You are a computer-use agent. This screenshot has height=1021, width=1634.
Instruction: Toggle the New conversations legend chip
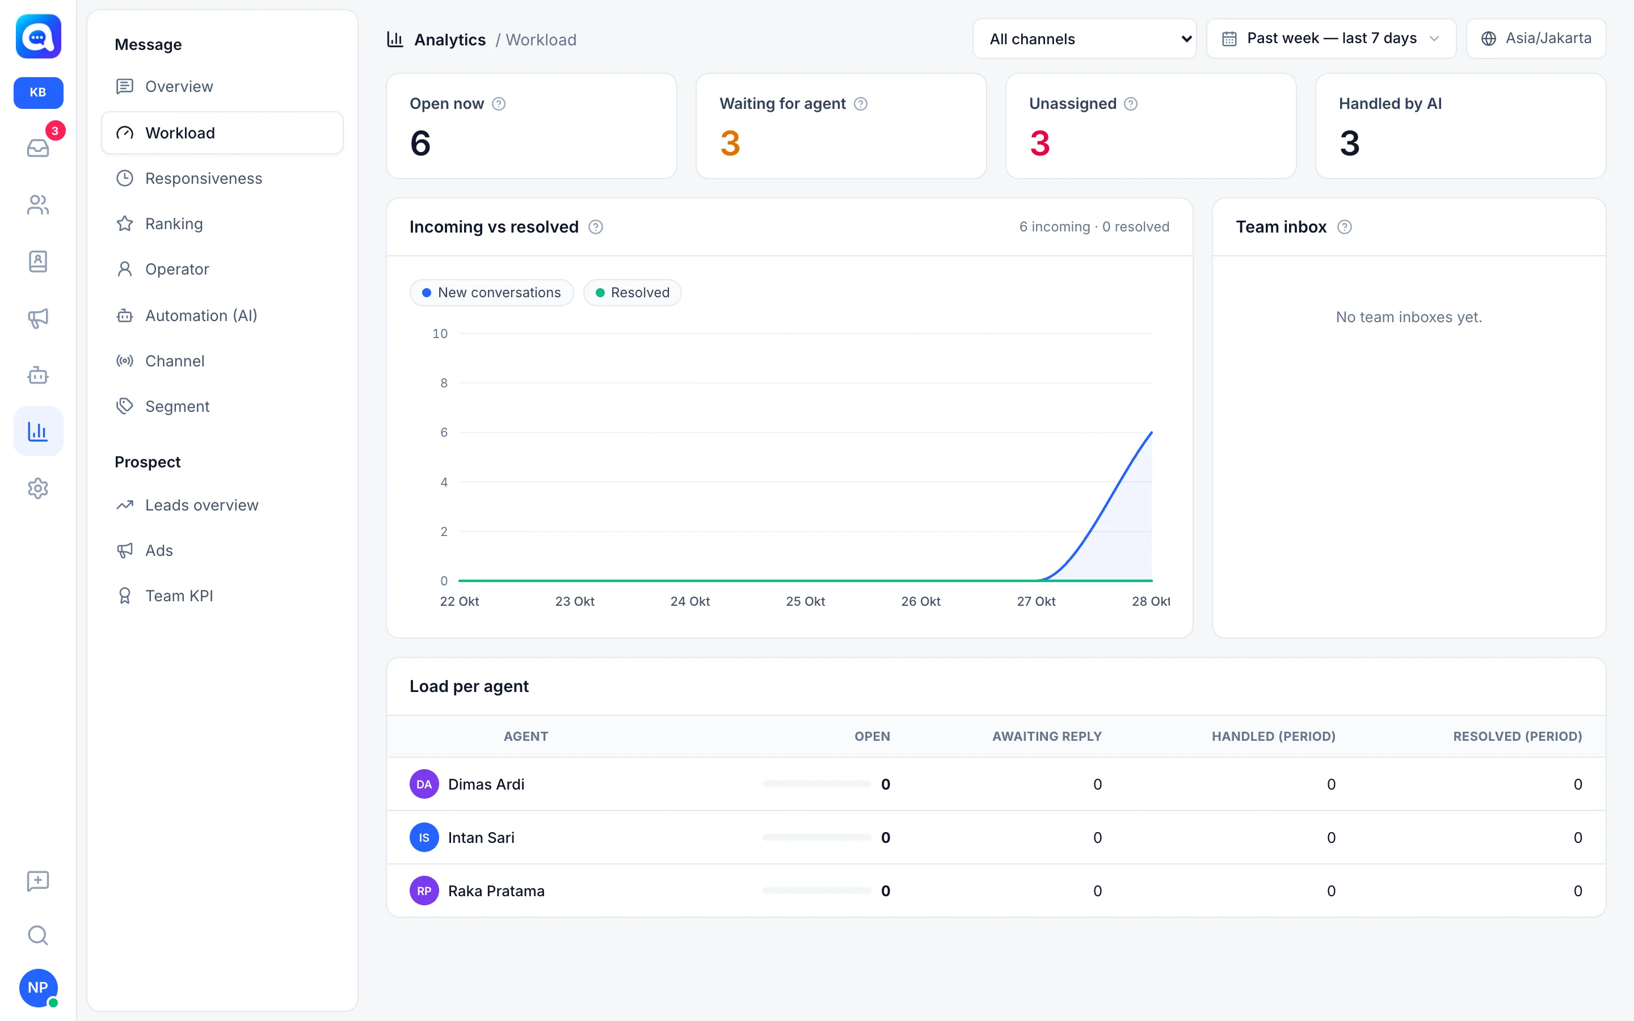pos(491,292)
